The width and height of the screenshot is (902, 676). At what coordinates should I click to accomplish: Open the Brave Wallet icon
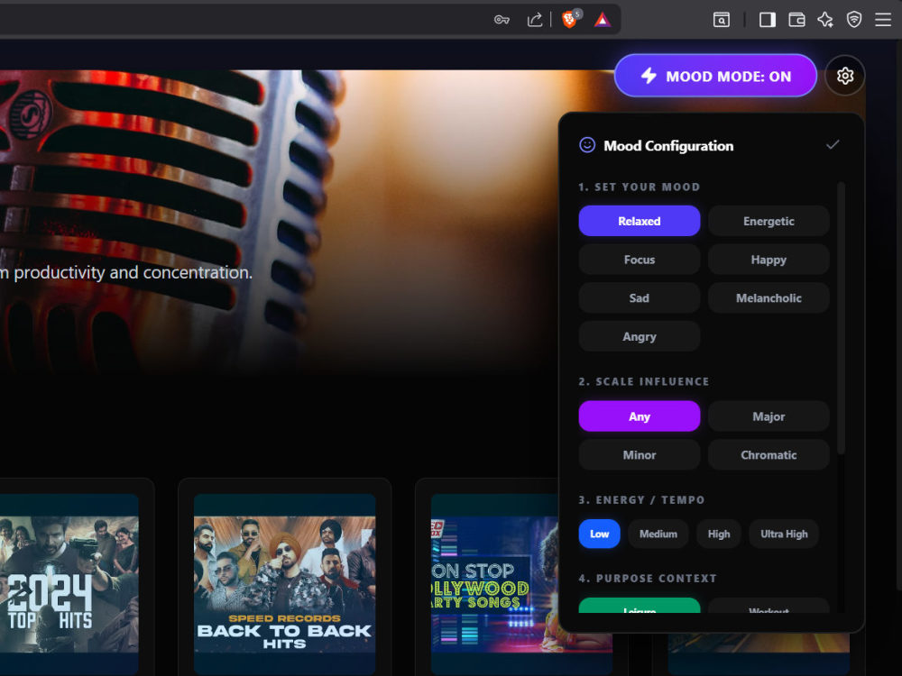pos(796,20)
